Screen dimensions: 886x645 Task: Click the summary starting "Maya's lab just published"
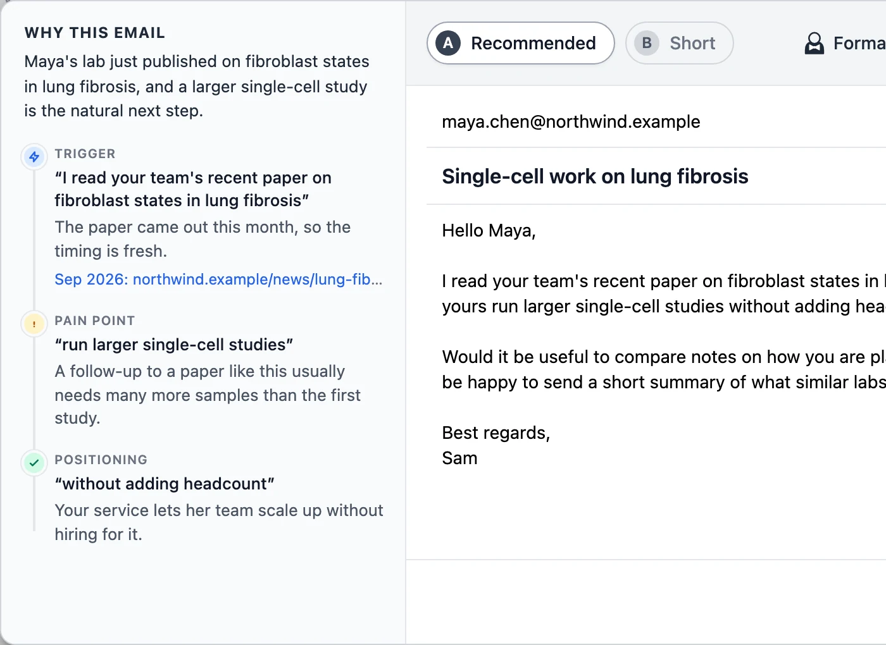click(x=197, y=86)
